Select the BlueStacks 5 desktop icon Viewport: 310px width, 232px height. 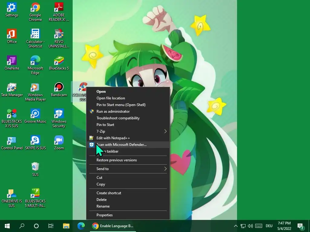click(x=59, y=63)
